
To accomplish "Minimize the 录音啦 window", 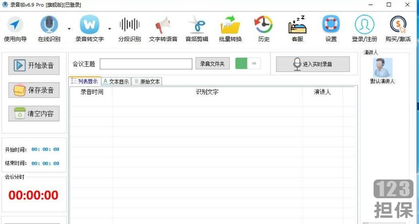I will [x=371, y=5].
